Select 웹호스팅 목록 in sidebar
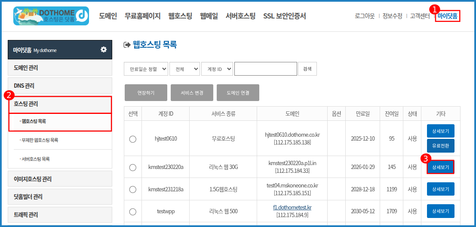 click(34, 122)
